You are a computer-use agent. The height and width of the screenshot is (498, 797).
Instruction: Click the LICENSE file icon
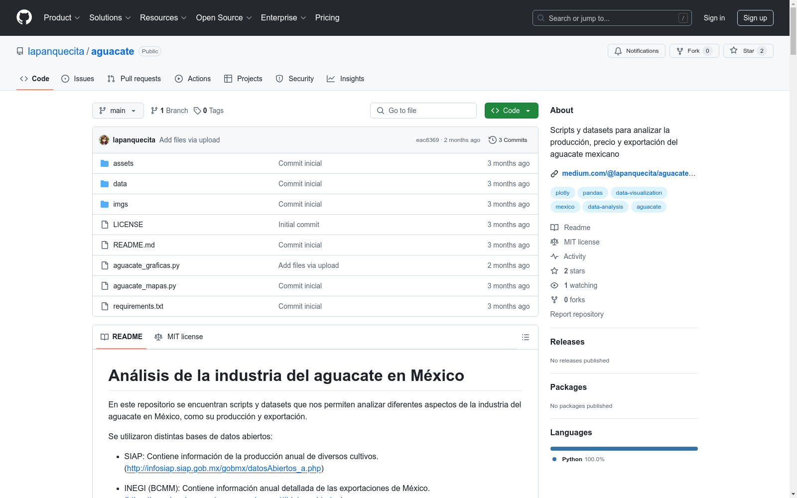click(x=105, y=225)
